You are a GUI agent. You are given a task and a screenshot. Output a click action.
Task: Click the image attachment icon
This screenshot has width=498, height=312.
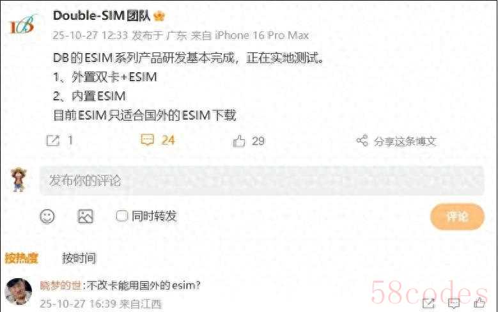tap(86, 216)
